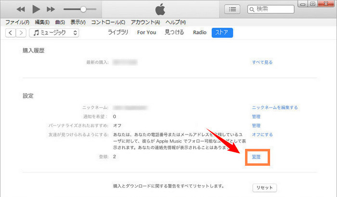Open the 編集(E) menu
The height and width of the screenshot is (197, 337).
(x=42, y=22)
